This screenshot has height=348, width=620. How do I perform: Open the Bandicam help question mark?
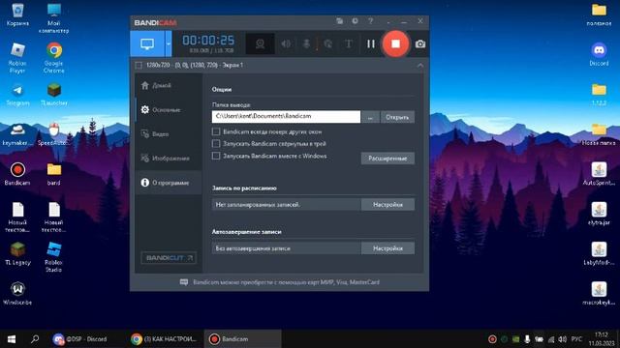[370, 21]
